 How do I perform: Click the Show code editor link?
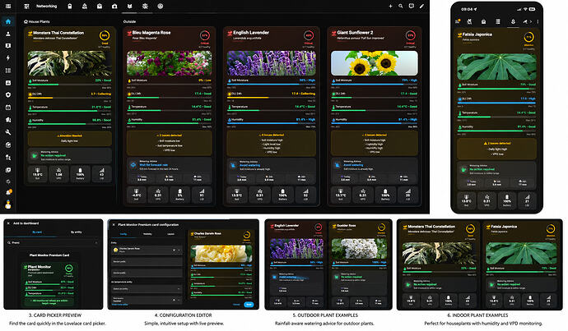(x=119, y=305)
